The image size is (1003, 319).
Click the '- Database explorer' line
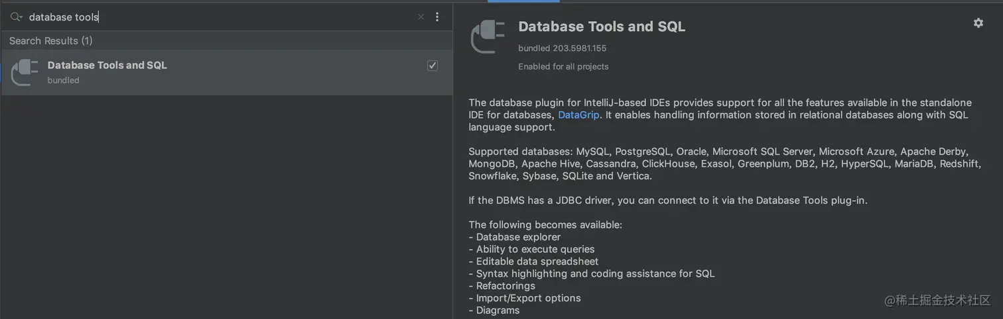coord(515,237)
